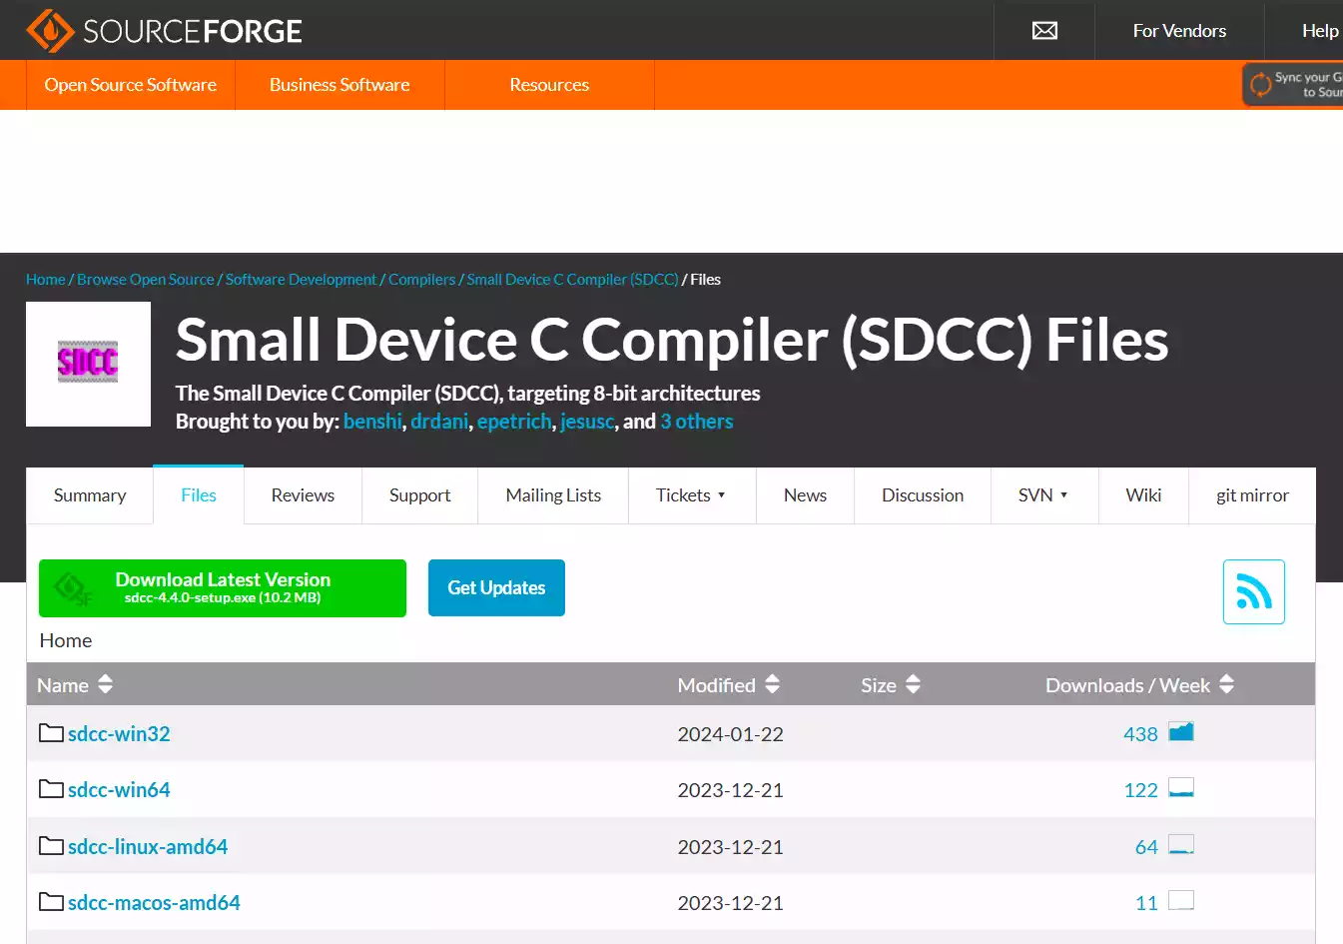Open the Resources menu
The image size is (1343, 944).
[549, 85]
